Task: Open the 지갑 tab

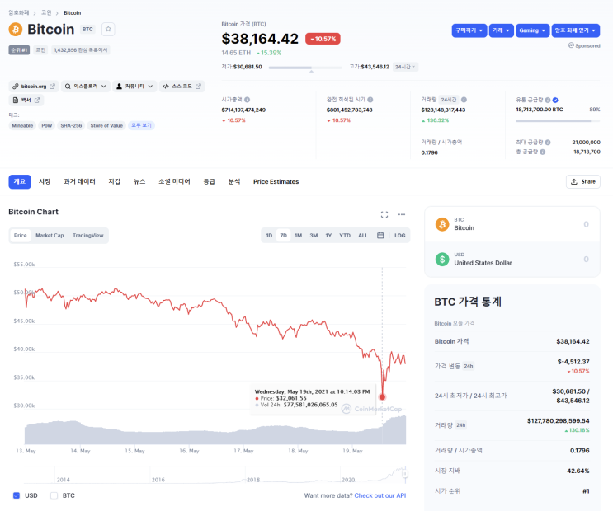Action: 115,181
